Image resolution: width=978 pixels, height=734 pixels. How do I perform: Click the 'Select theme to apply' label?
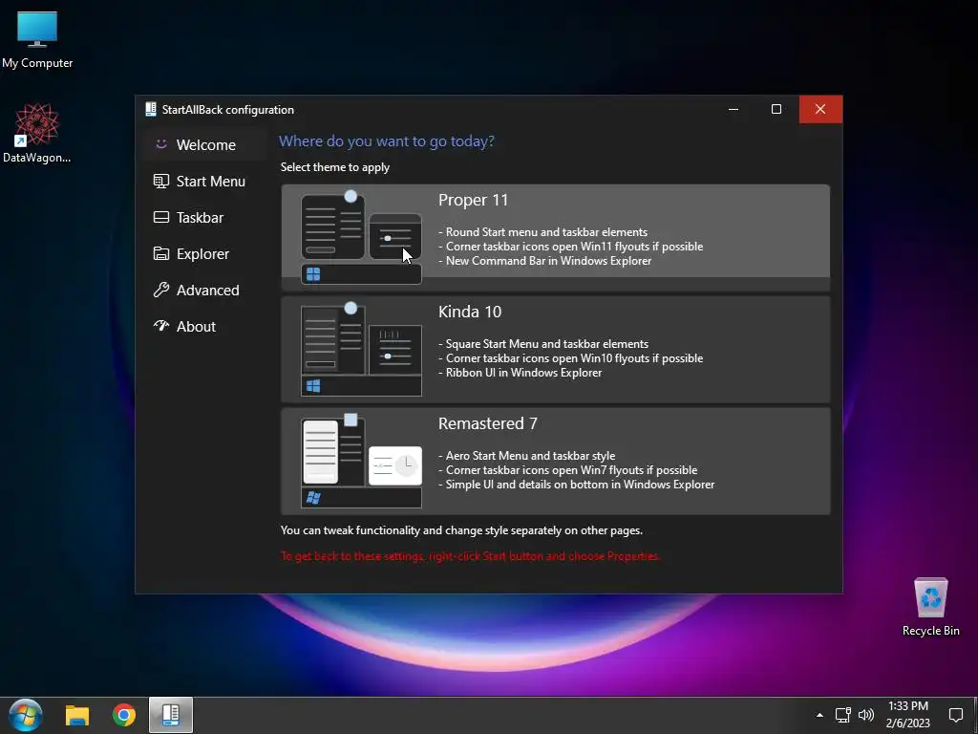click(335, 167)
